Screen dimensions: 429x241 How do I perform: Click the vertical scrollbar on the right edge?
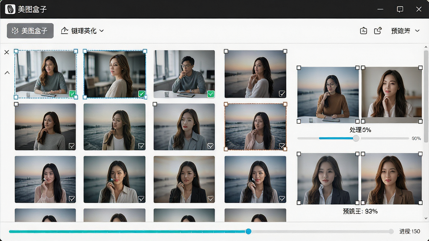tap(426, 96)
